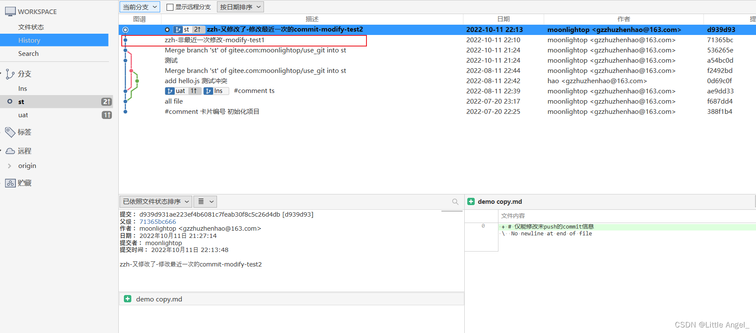Click the search magnifier icon in file list
Viewport: 756px width, 333px height.
coord(455,202)
